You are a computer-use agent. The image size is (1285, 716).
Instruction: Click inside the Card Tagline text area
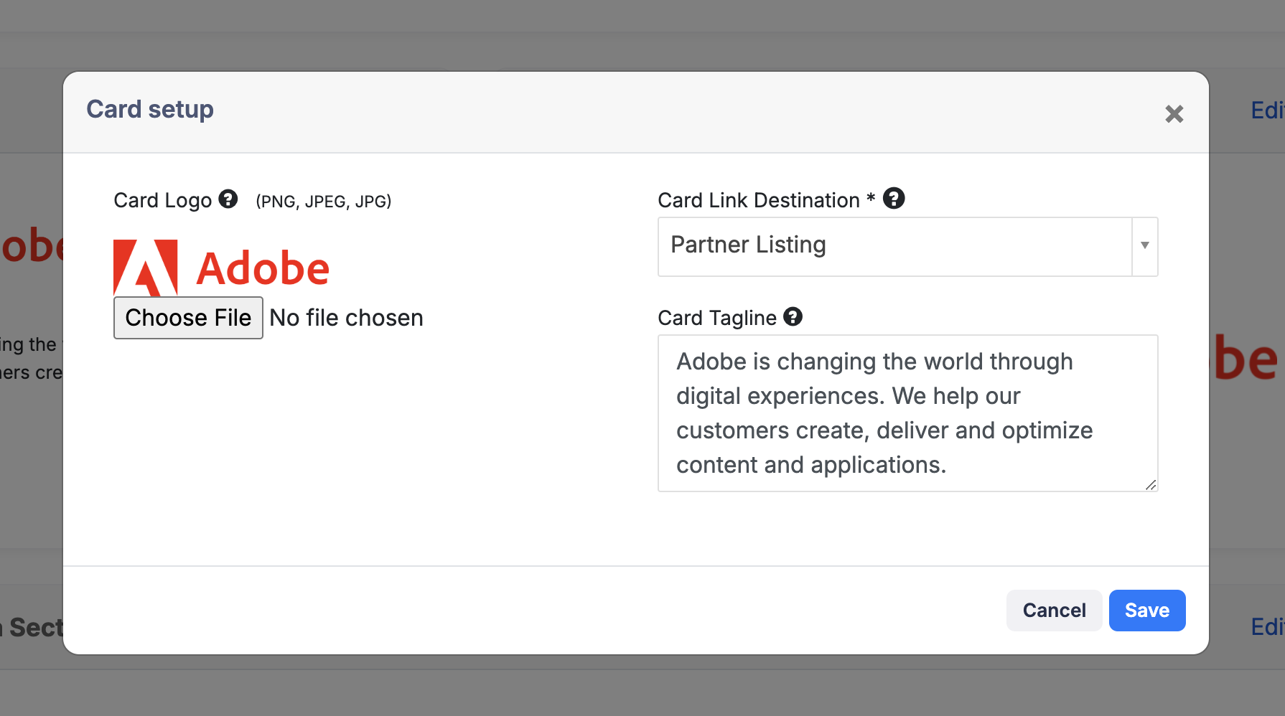[907, 413]
